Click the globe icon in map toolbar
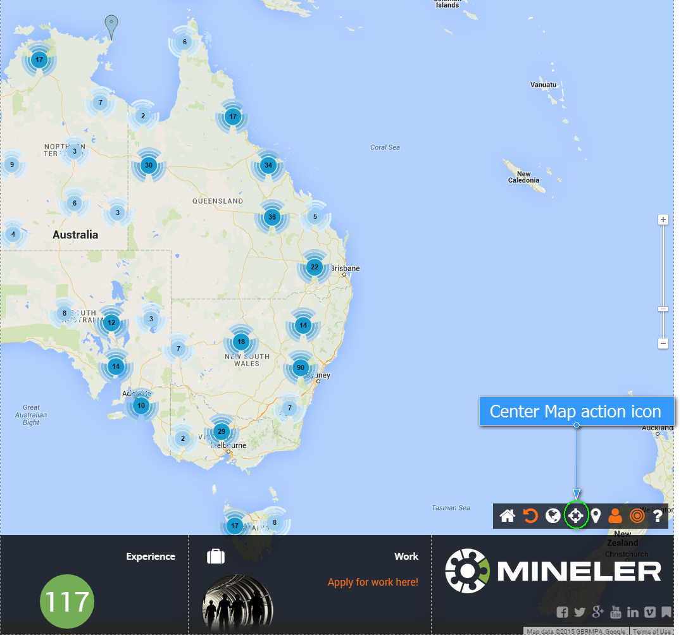681x635 pixels. pyautogui.click(x=553, y=516)
